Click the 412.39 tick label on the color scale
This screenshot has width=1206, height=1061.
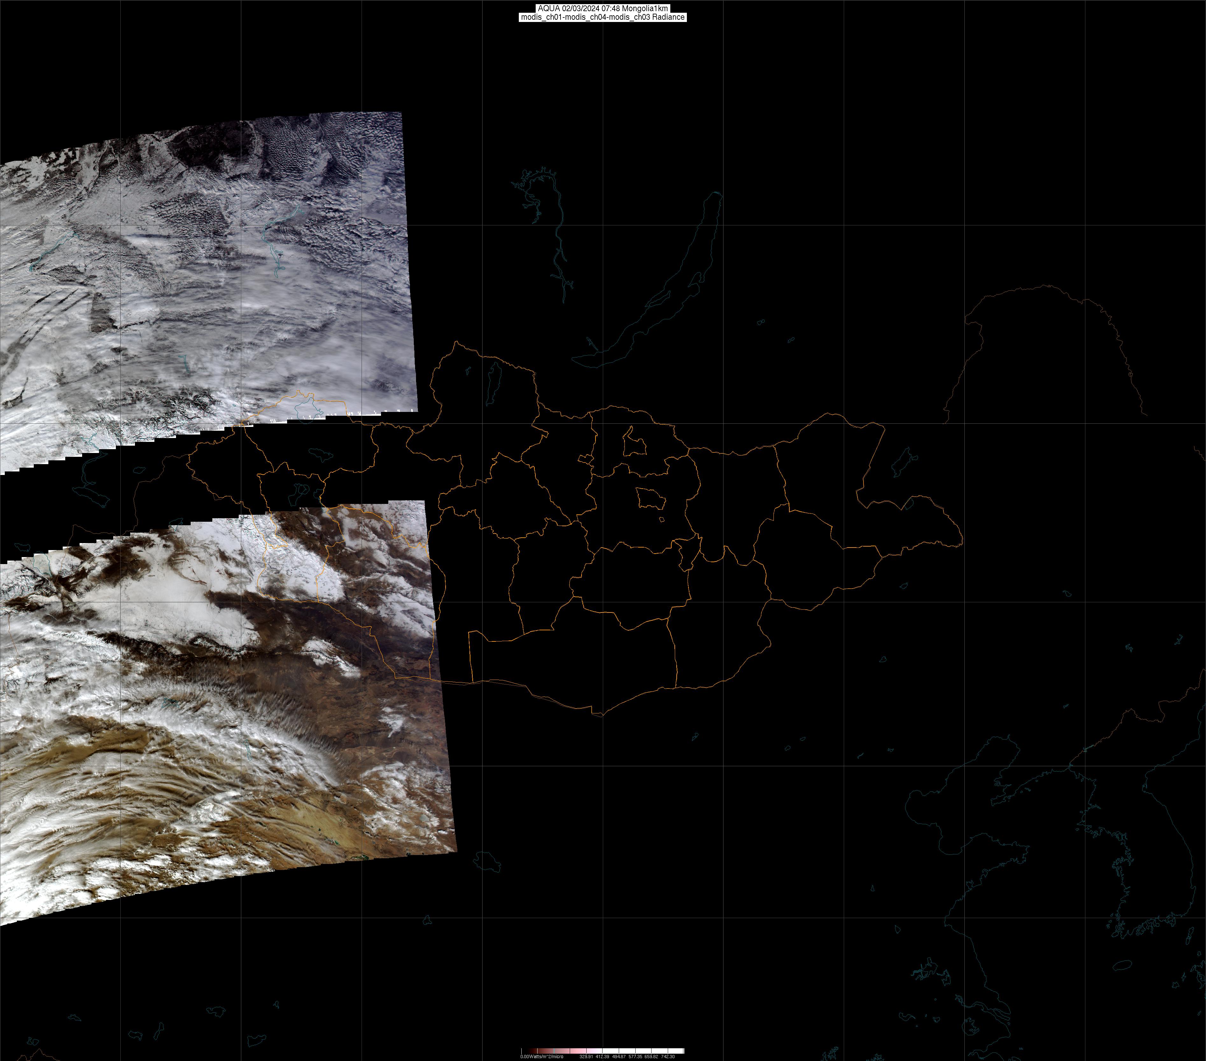point(602,1057)
